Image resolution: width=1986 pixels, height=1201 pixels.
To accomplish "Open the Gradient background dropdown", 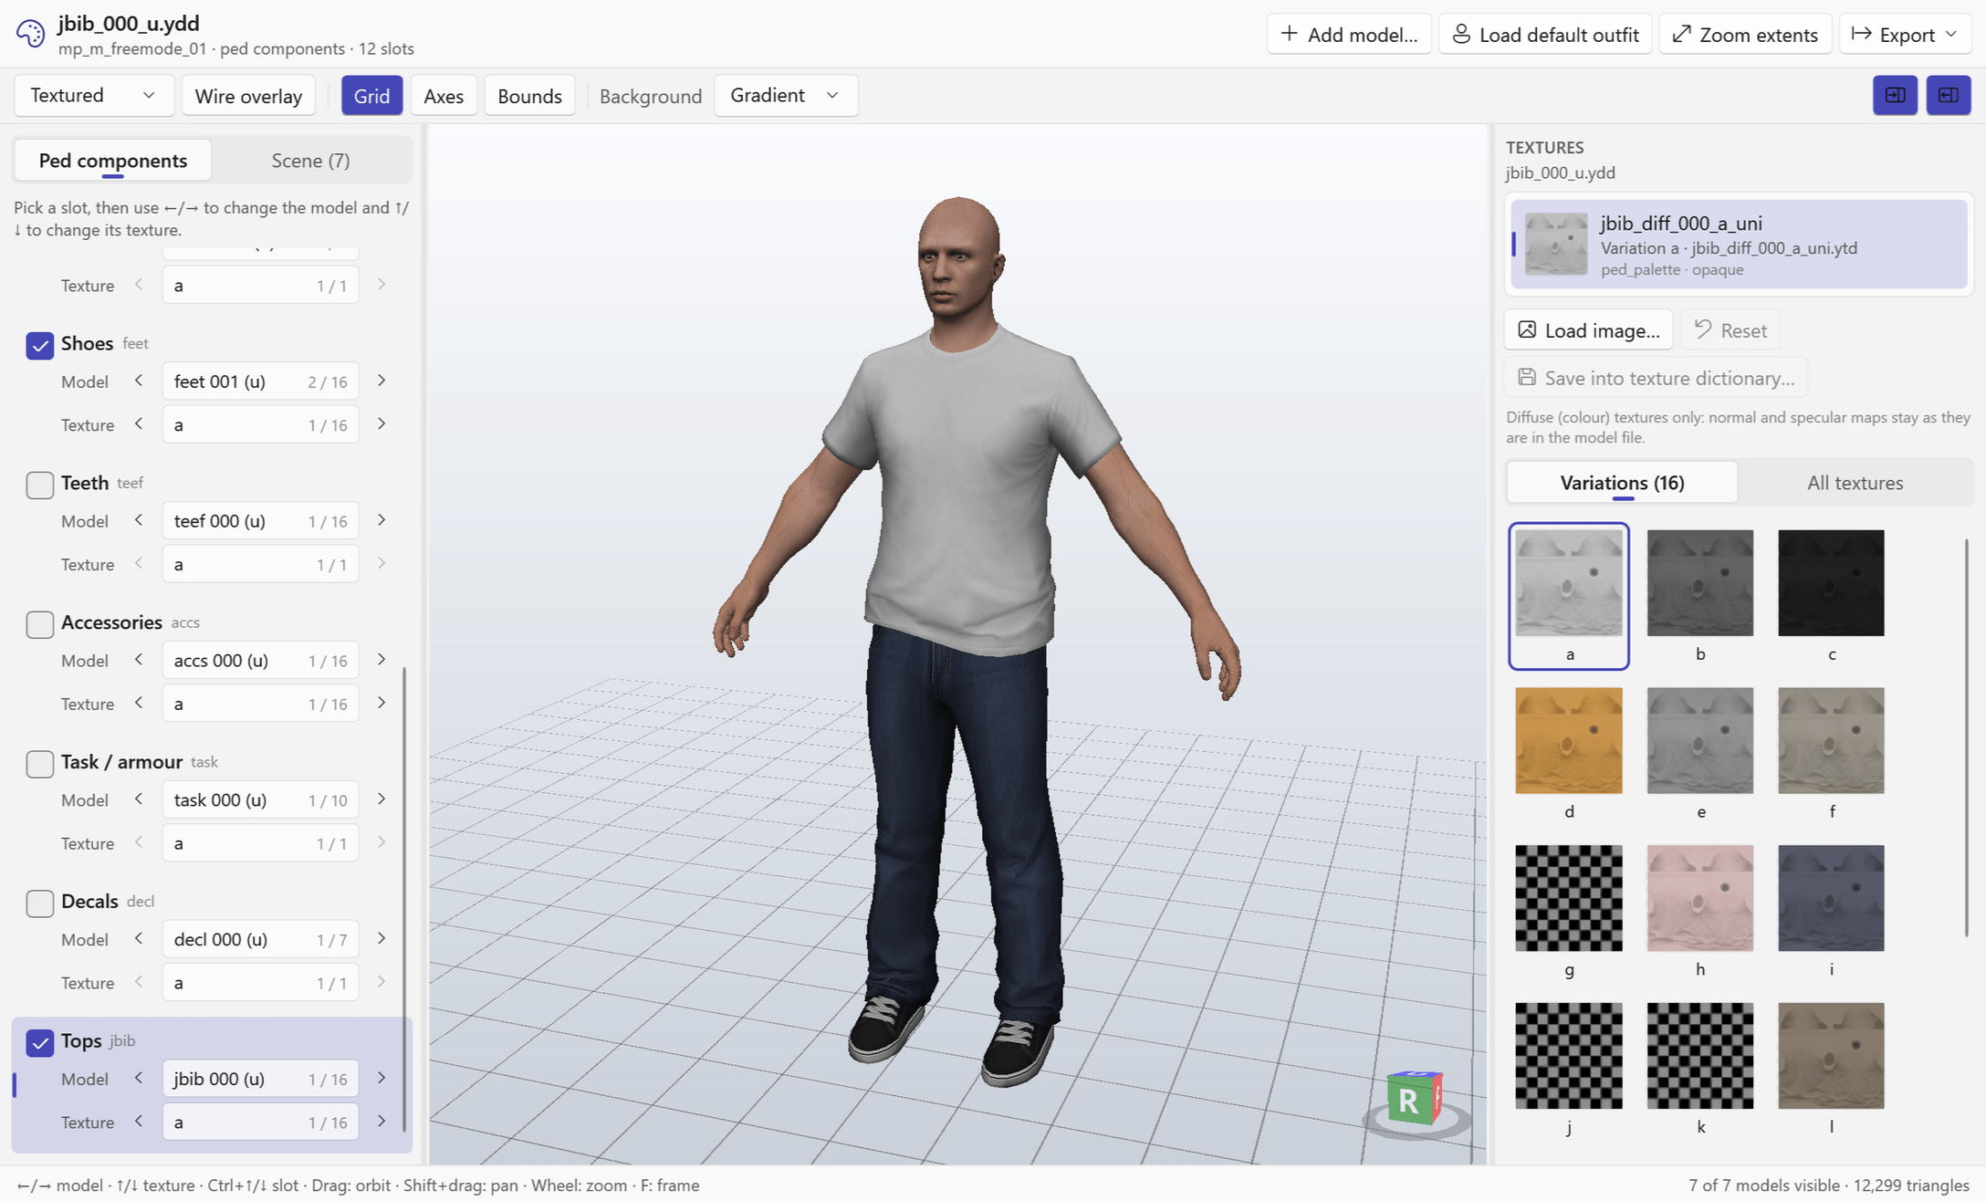I will [x=786, y=96].
